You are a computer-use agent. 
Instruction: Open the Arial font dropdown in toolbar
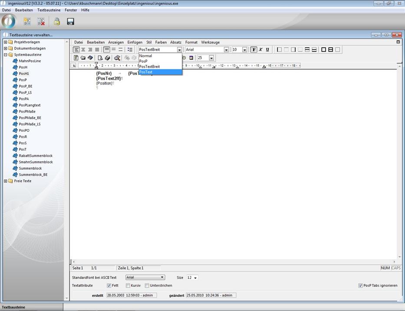pyautogui.click(x=226, y=50)
